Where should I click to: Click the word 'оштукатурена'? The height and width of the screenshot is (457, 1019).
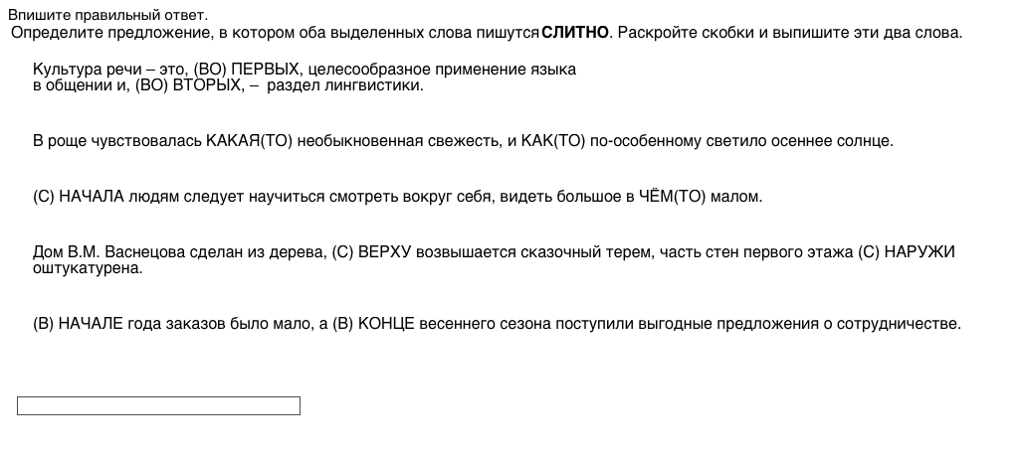tap(88, 267)
